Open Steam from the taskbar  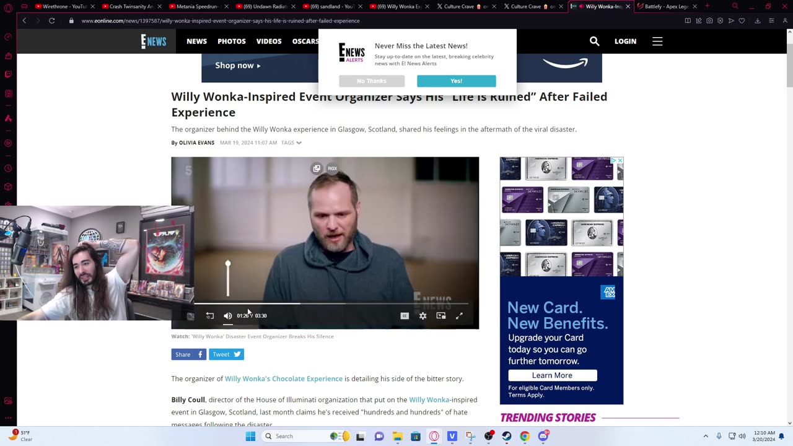(x=507, y=436)
